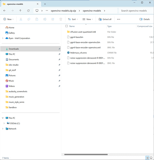Open a new tab with plus button
The width and height of the screenshot is (154, 160).
[x=45, y=4]
